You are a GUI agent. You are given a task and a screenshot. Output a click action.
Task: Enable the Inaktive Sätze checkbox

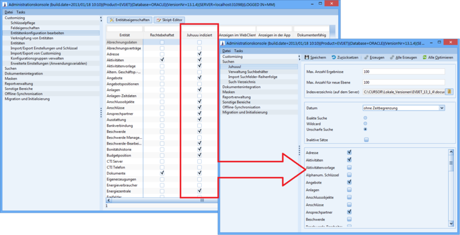366,139
